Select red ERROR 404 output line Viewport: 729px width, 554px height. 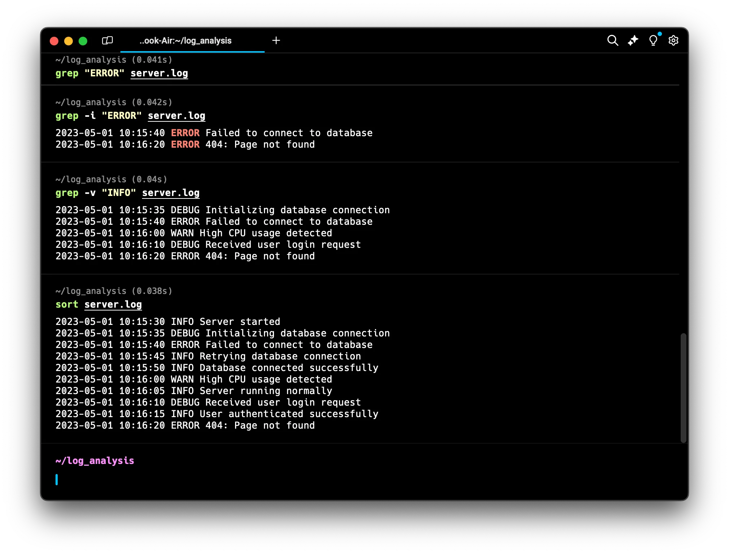click(185, 144)
